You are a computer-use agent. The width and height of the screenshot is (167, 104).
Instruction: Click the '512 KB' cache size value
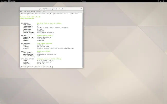click(39, 29)
